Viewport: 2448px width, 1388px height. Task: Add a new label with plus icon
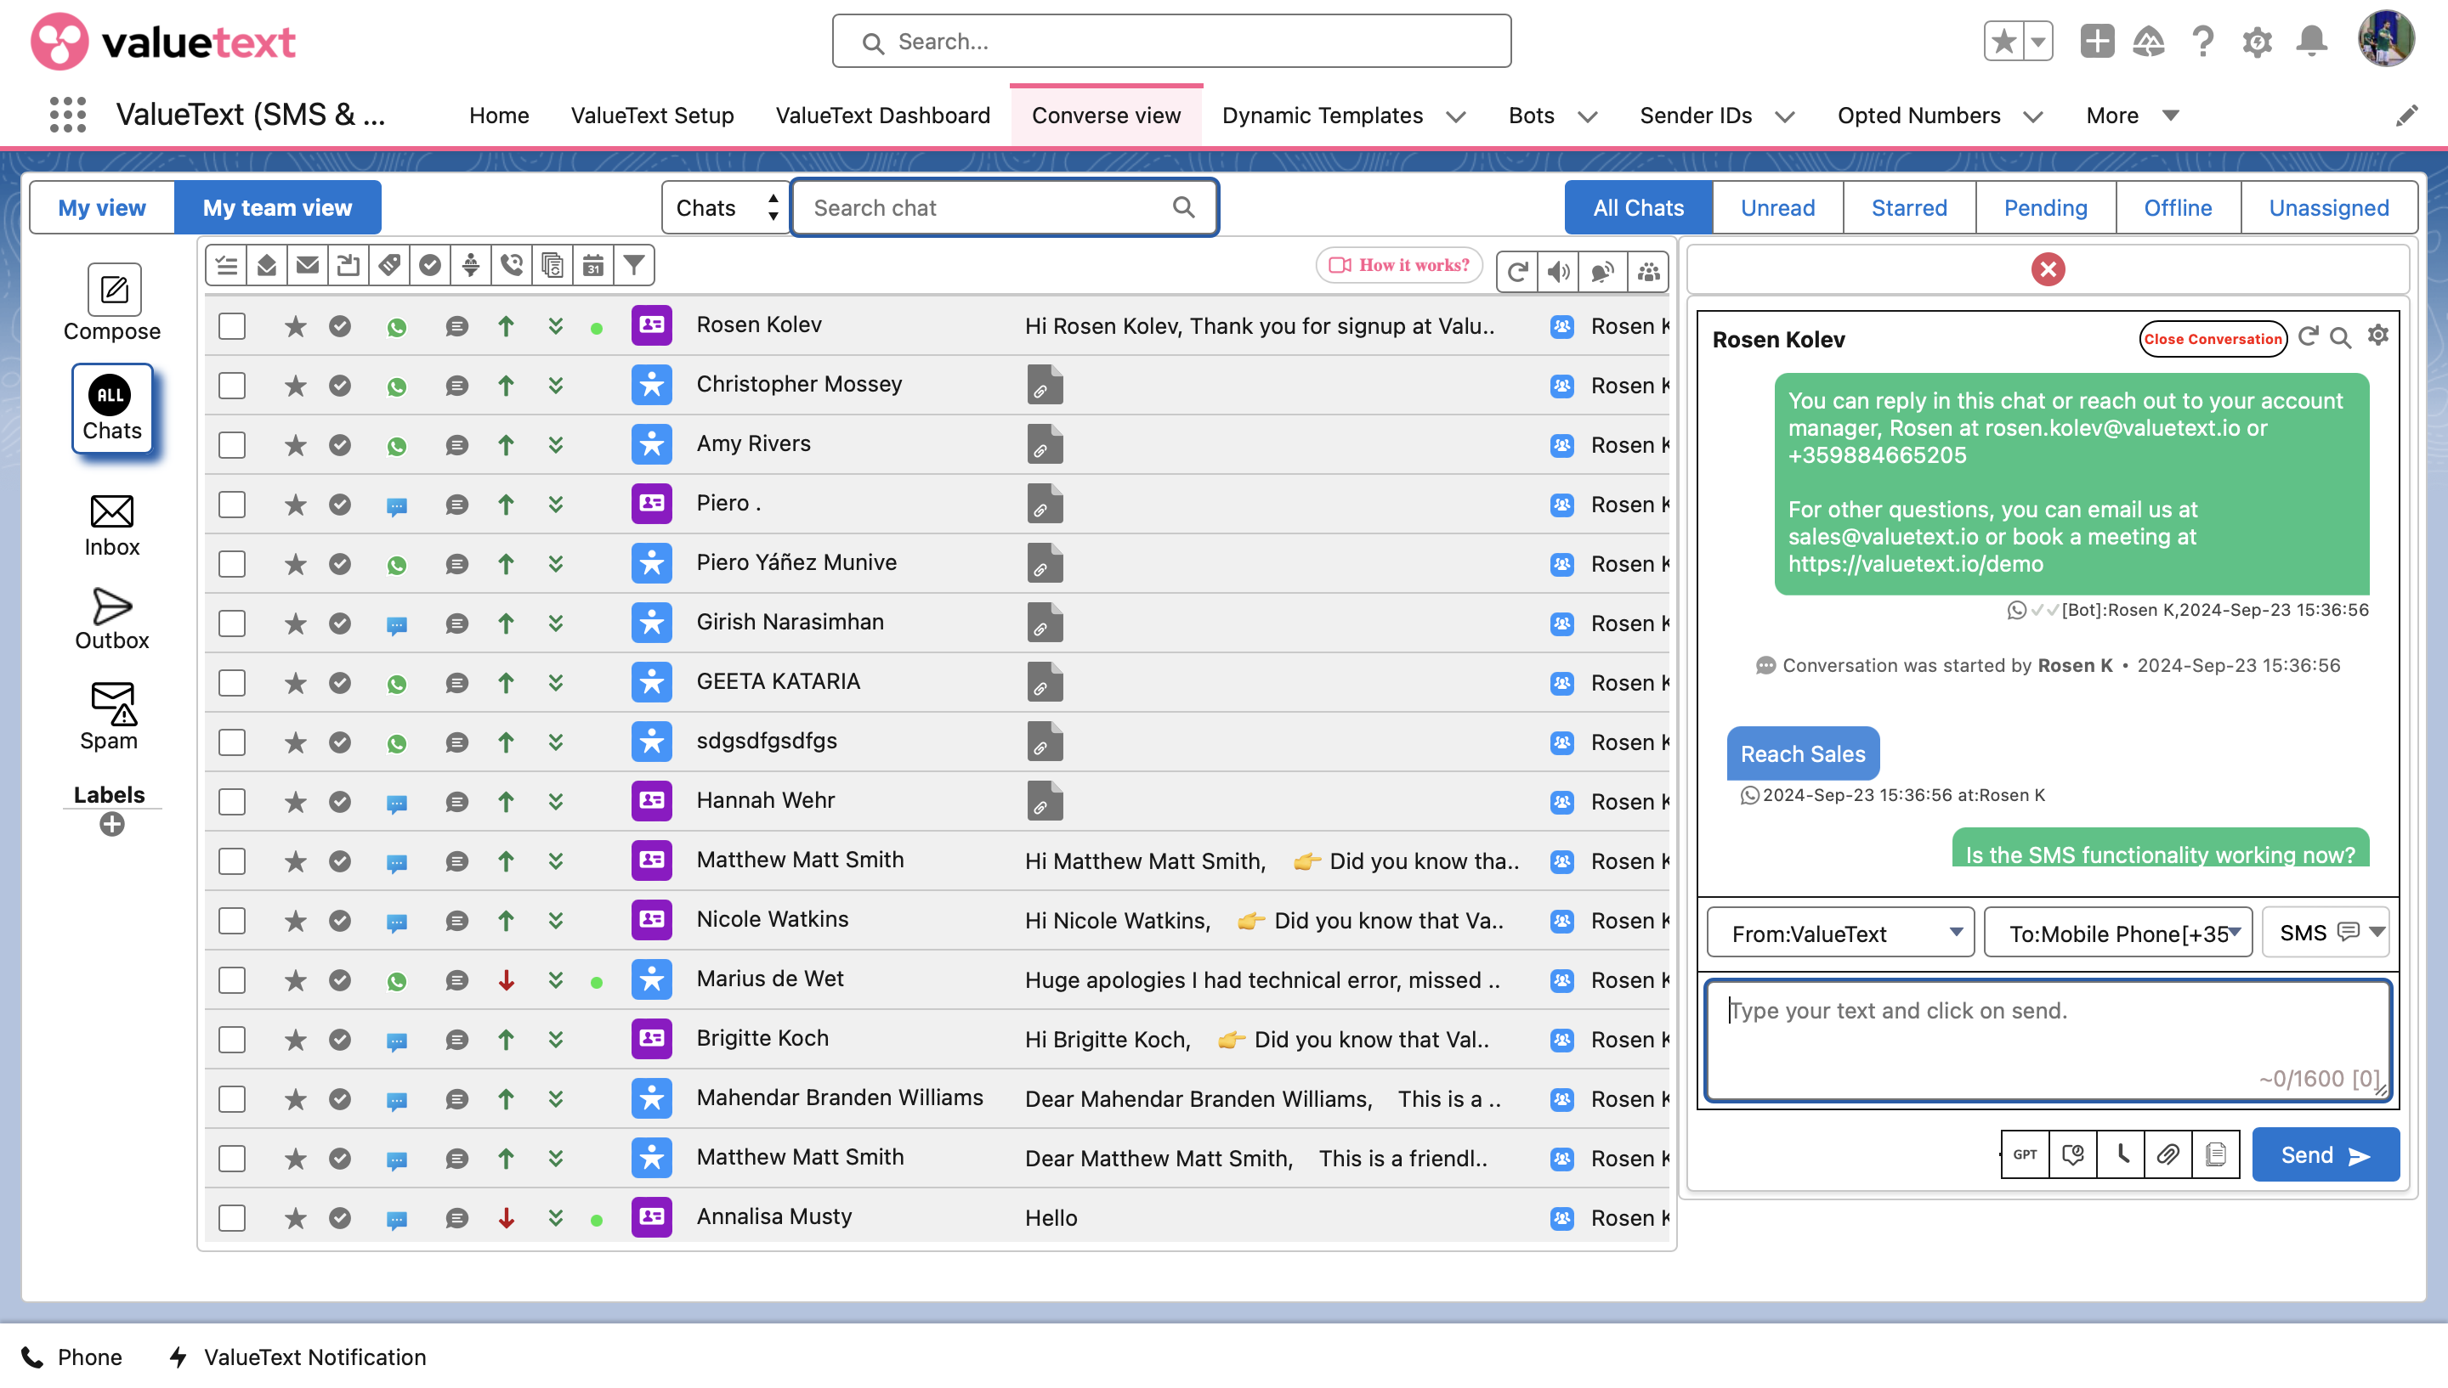pyautogui.click(x=111, y=824)
